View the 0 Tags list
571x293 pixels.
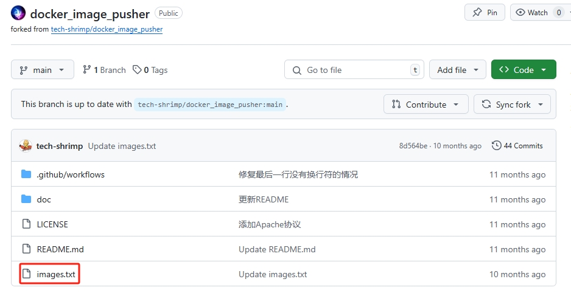coord(150,70)
